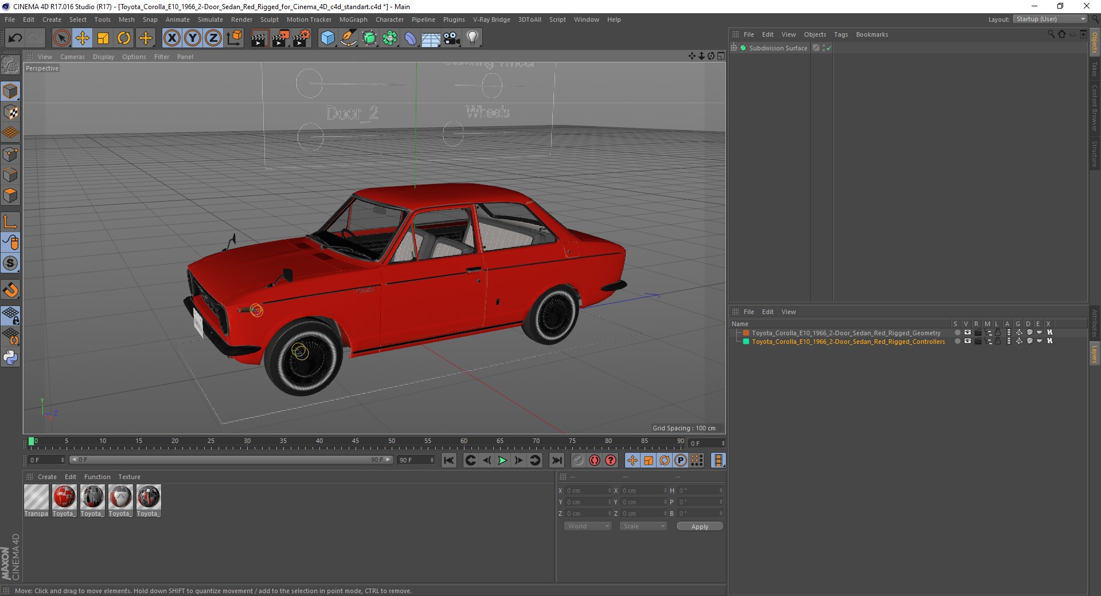1101x596 pixels.
Task: Open the Simulate menu
Action: (x=210, y=19)
